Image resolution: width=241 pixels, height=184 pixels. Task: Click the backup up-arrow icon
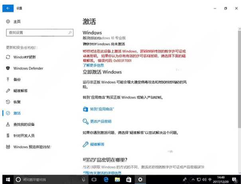(x=8, y=79)
